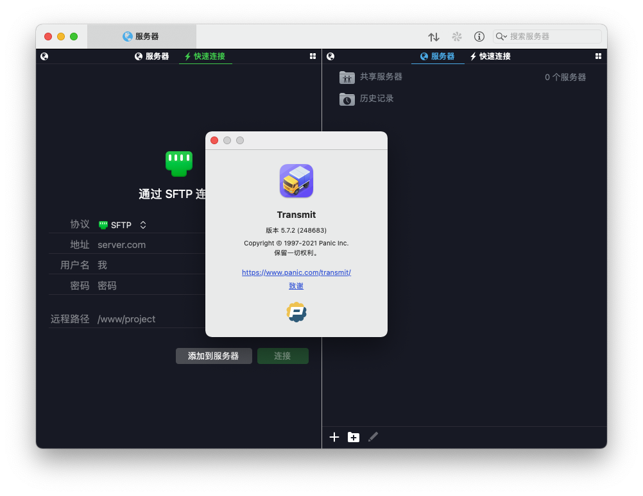The height and width of the screenshot is (496, 643).
Task: Click the Panic logo in the about dialog
Action: click(x=296, y=312)
